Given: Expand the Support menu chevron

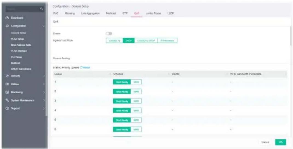Looking at the screenshot, I should pyautogui.click(x=44, y=109).
